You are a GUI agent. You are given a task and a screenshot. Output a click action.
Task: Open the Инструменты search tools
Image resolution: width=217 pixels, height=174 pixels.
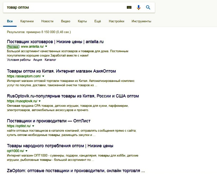point(141,21)
